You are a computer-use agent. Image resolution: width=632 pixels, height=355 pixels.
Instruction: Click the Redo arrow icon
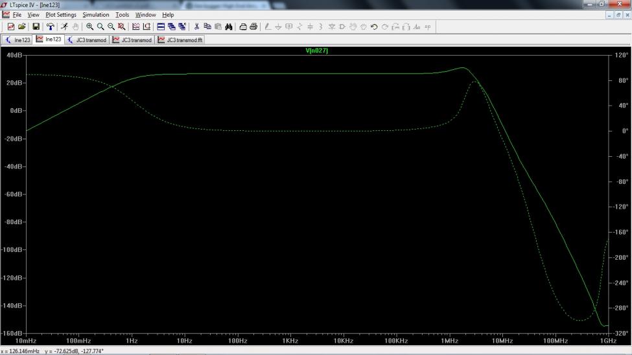click(385, 27)
